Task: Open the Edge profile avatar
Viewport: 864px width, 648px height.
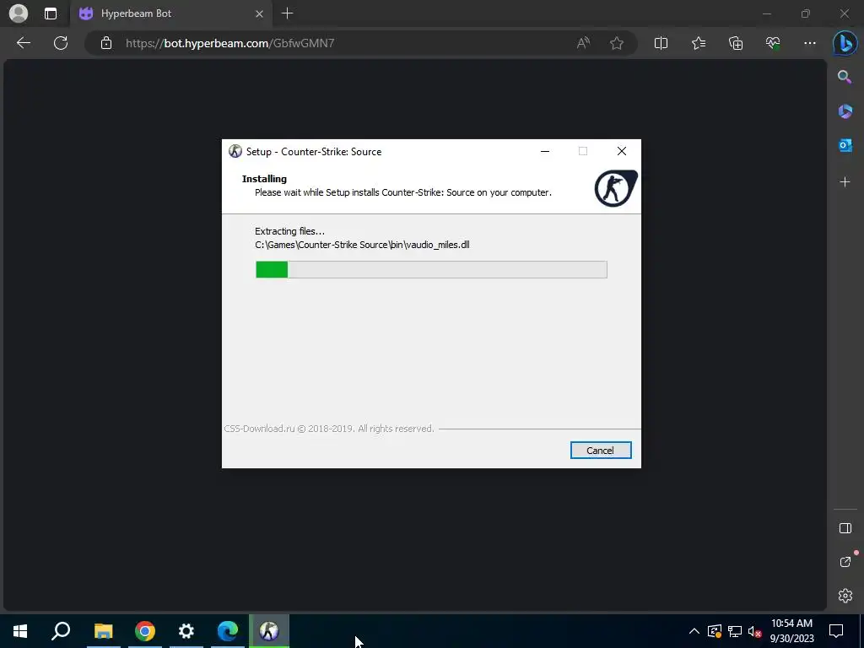Action: pos(19,13)
